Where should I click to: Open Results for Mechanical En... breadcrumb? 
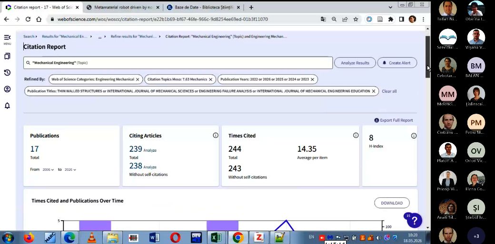(65, 37)
